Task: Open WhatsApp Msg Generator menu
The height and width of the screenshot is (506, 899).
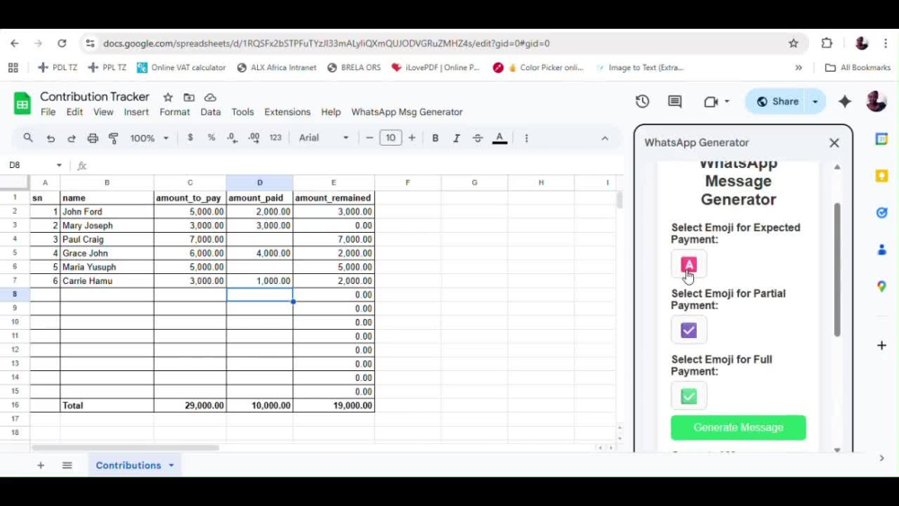Action: [x=407, y=112]
